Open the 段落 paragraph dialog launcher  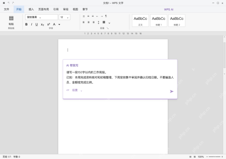108,28
